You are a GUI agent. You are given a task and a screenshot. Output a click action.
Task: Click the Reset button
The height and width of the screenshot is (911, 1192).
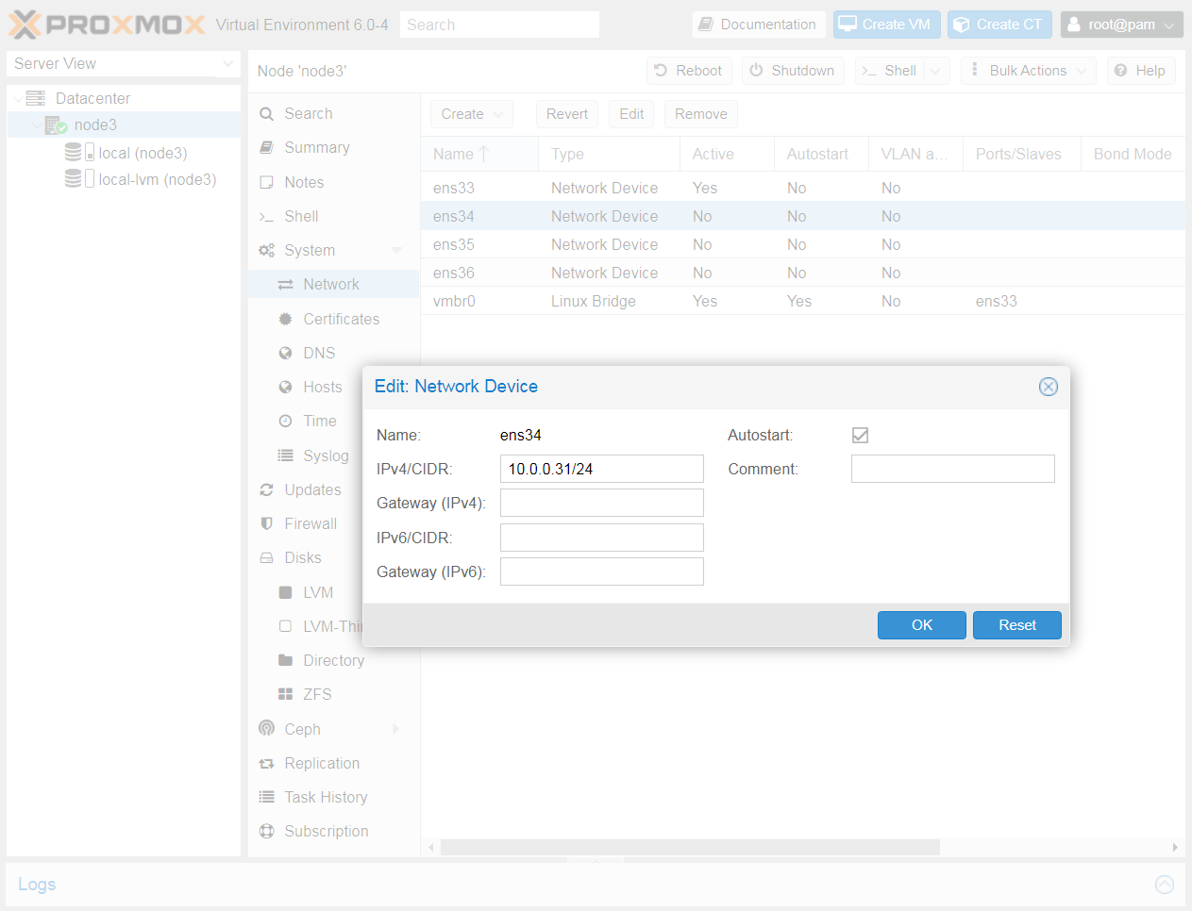[1017, 625]
